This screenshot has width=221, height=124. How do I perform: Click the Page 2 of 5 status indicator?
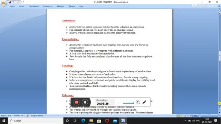coord(6,116)
